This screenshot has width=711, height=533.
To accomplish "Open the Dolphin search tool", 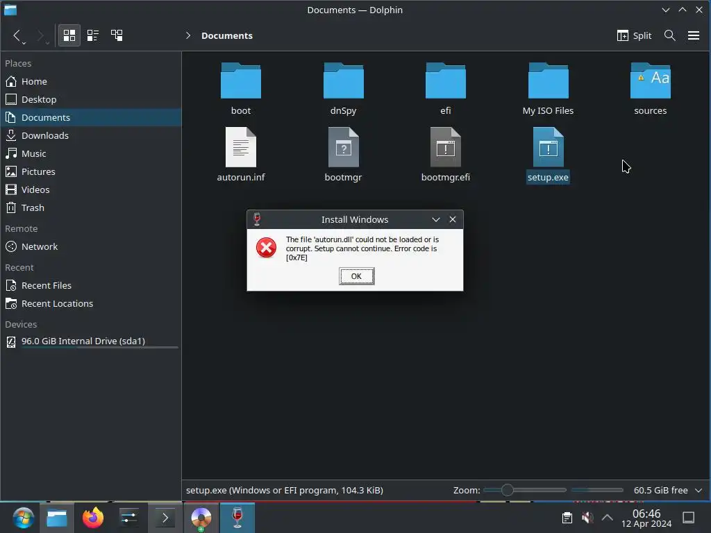I will 670,35.
